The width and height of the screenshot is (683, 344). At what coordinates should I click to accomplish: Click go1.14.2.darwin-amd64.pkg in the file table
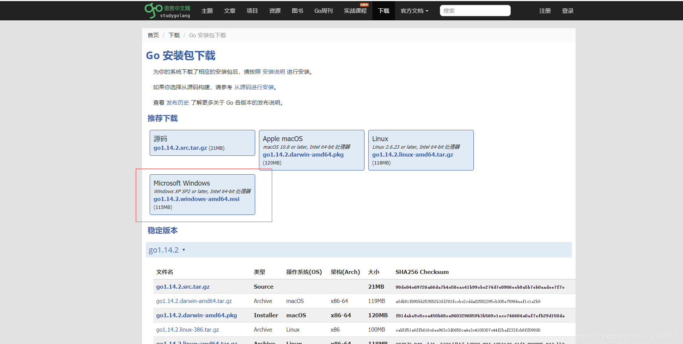197,315
